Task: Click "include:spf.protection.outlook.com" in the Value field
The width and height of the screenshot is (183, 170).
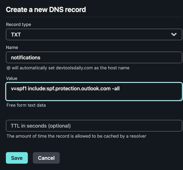Action: click(68, 88)
